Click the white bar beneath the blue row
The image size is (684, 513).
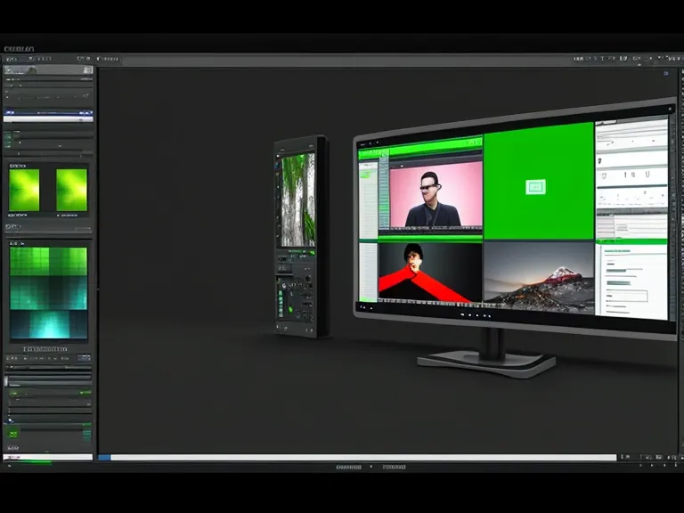[48, 118]
